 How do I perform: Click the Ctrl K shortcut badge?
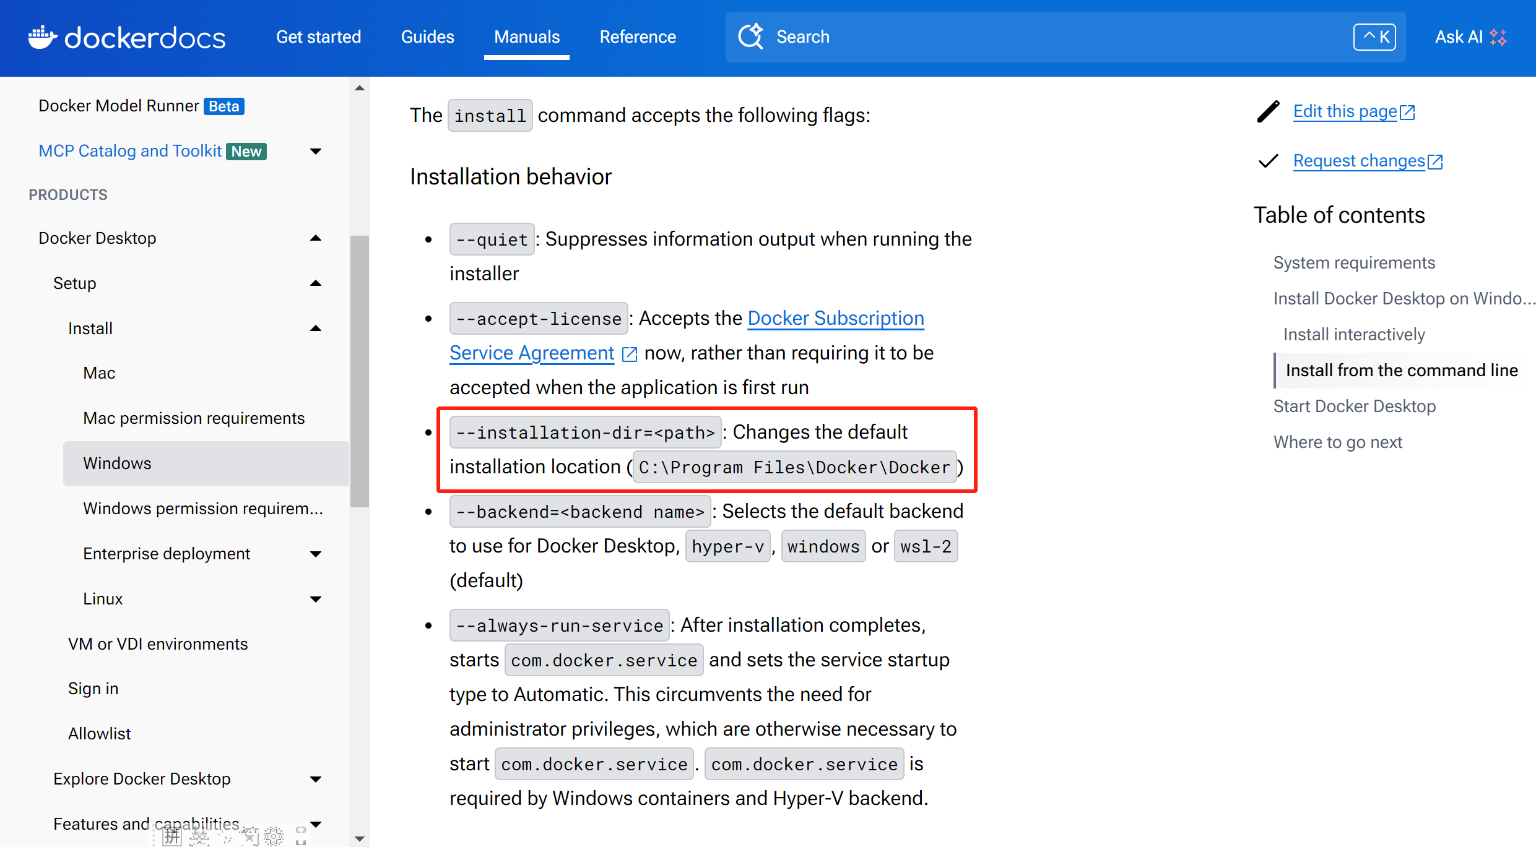[1374, 37]
